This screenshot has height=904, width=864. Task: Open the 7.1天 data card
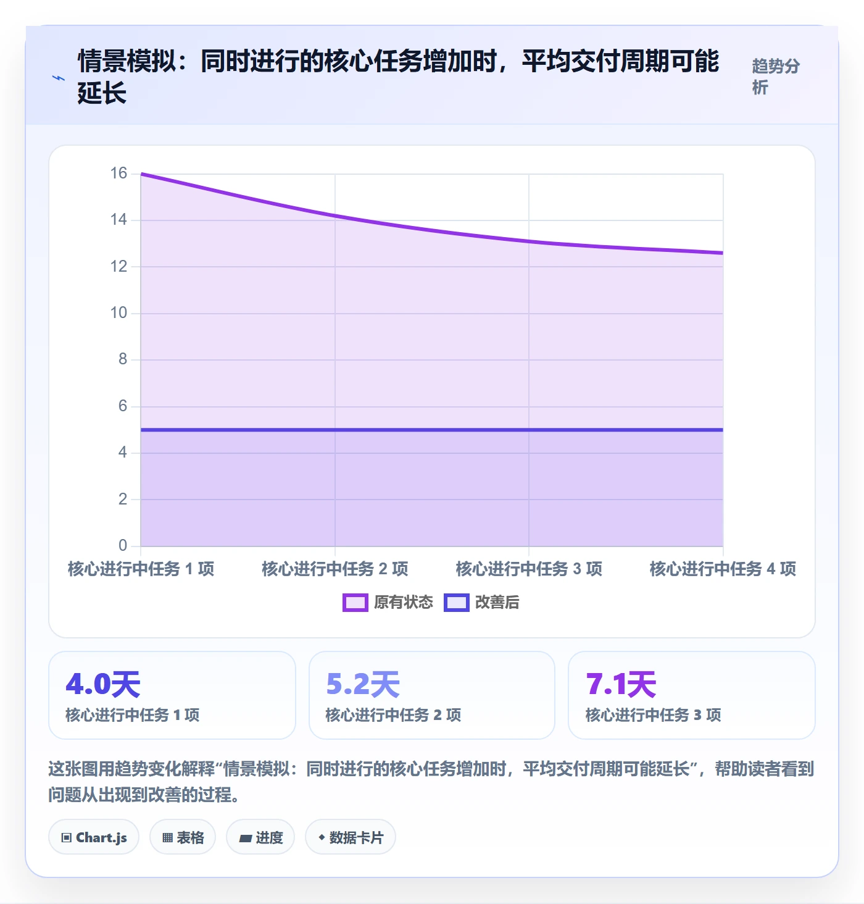[692, 695]
